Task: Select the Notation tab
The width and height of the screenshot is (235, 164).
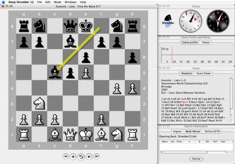Action: [x=186, y=74]
